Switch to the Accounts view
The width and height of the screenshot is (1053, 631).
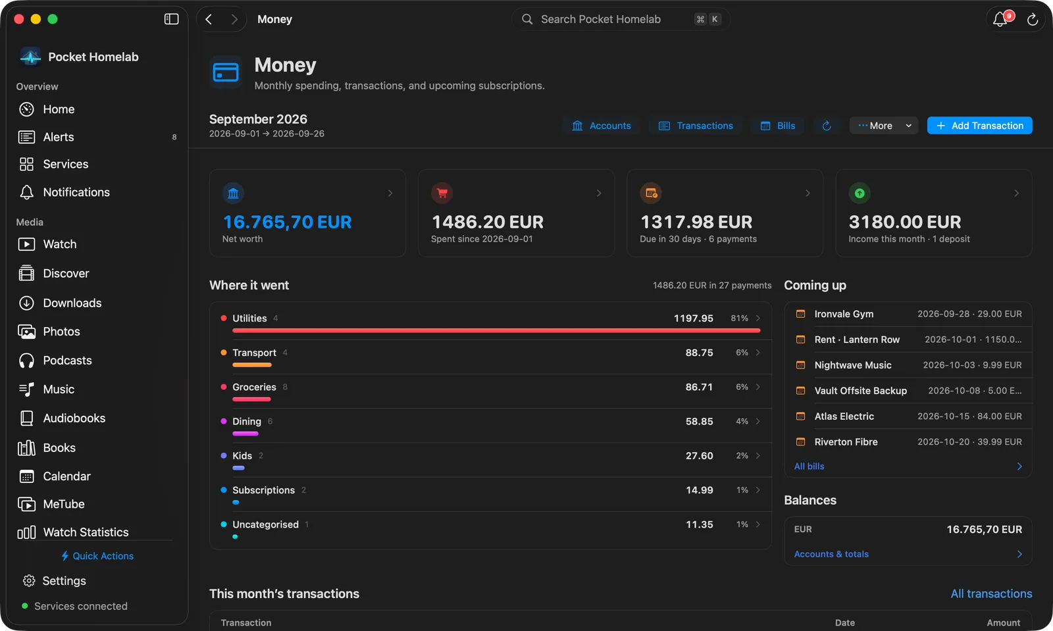pyautogui.click(x=602, y=126)
